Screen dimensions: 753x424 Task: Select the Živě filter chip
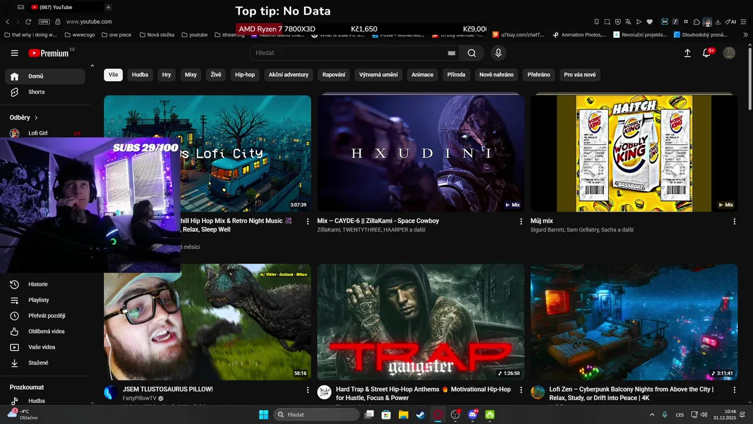coord(216,75)
